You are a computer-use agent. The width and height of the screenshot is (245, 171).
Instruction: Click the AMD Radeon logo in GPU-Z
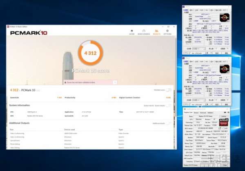[224, 122]
